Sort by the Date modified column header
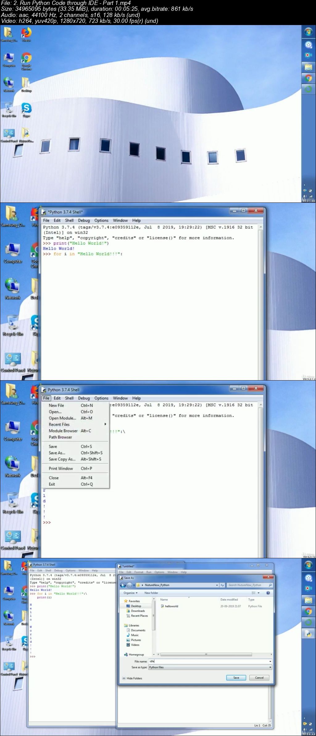This screenshot has height=736, width=316. (x=229, y=599)
